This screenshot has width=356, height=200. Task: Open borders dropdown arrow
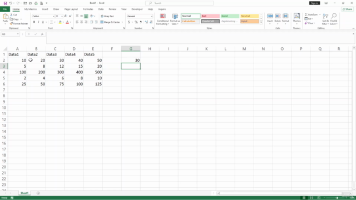[55, 22]
